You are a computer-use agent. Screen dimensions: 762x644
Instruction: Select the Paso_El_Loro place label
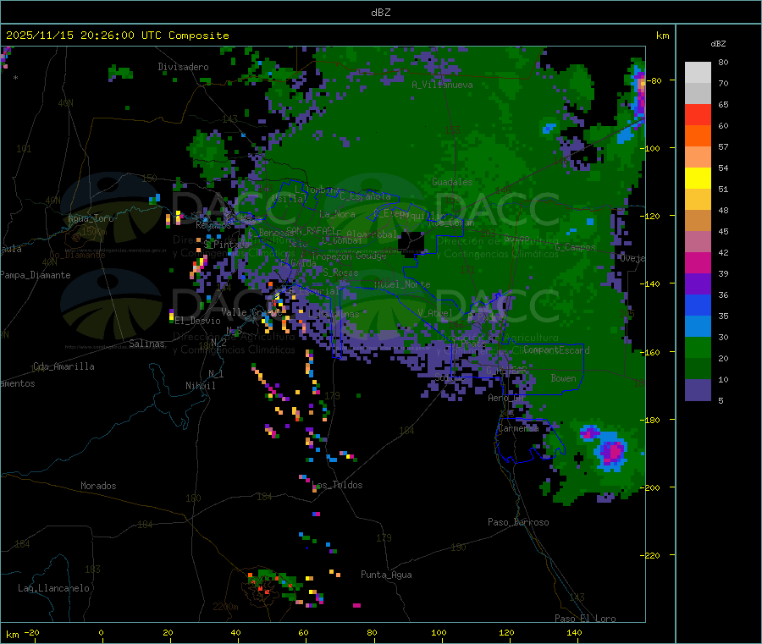(585, 619)
